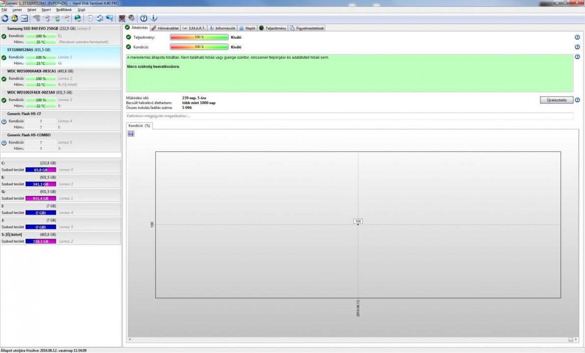Screen dimensions: 585x353
Task: Switch to the Áttekintés tab
Action: pyautogui.click(x=137, y=28)
